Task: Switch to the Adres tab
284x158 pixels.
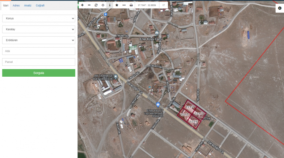Action: (x=16, y=5)
